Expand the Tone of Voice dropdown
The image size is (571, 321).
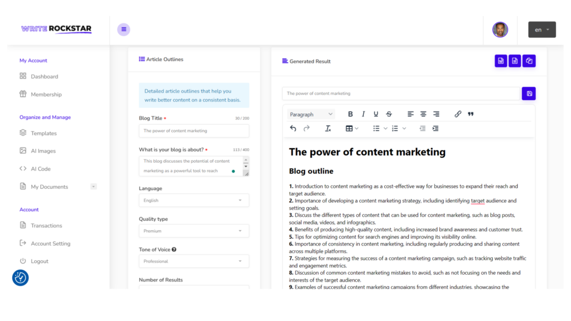(193, 261)
